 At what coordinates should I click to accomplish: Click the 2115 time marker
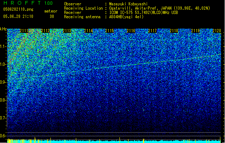pos(109,31)
